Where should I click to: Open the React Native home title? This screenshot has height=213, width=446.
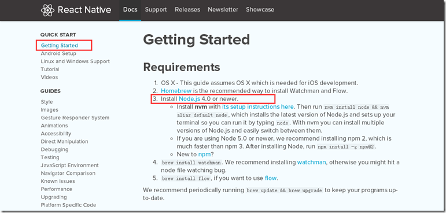click(84, 10)
